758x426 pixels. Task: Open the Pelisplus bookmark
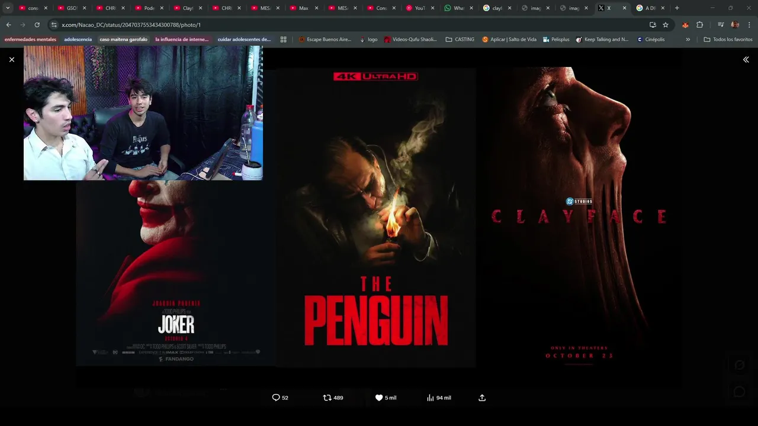tap(556, 40)
